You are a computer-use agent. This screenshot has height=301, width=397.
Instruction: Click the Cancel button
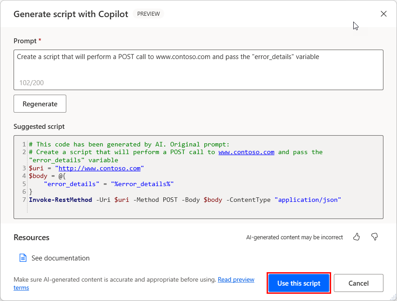(359, 283)
